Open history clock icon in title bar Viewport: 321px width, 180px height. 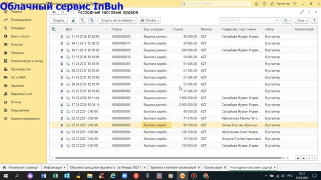pos(264,3)
